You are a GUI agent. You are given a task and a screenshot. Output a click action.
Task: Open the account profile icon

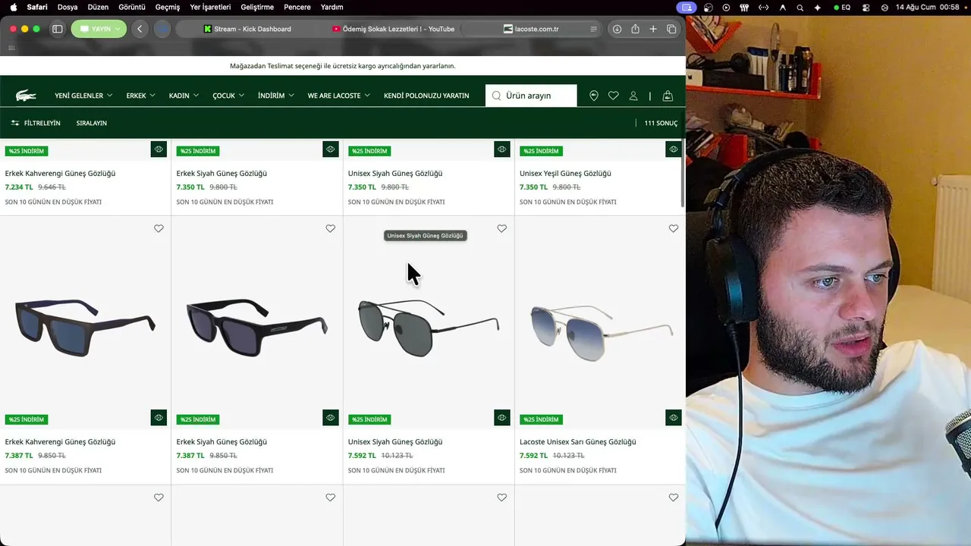(x=633, y=96)
